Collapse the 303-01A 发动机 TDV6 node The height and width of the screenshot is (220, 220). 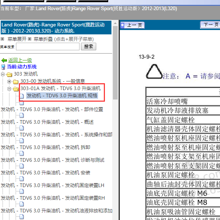pos(9,89)
